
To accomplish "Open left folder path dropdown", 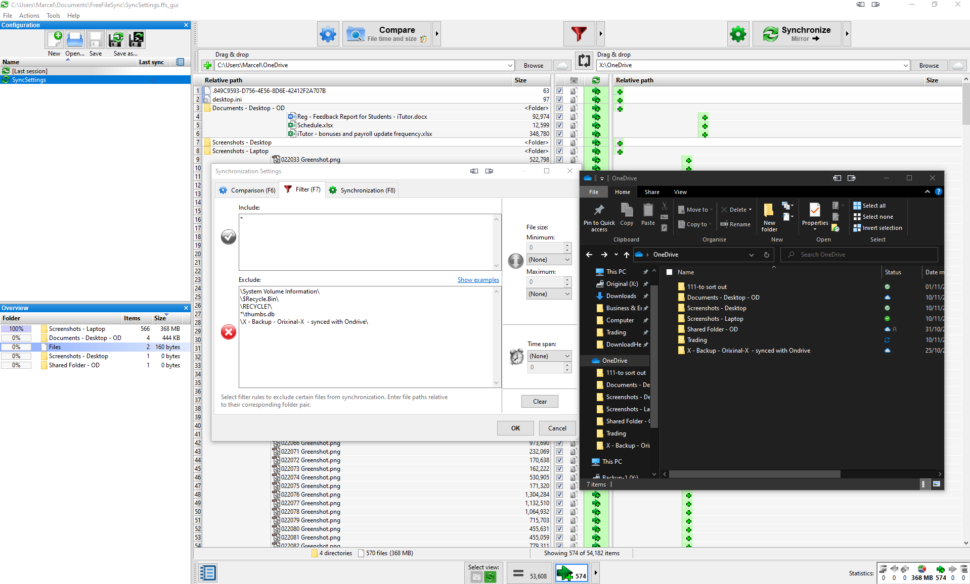I will (510, 65).
